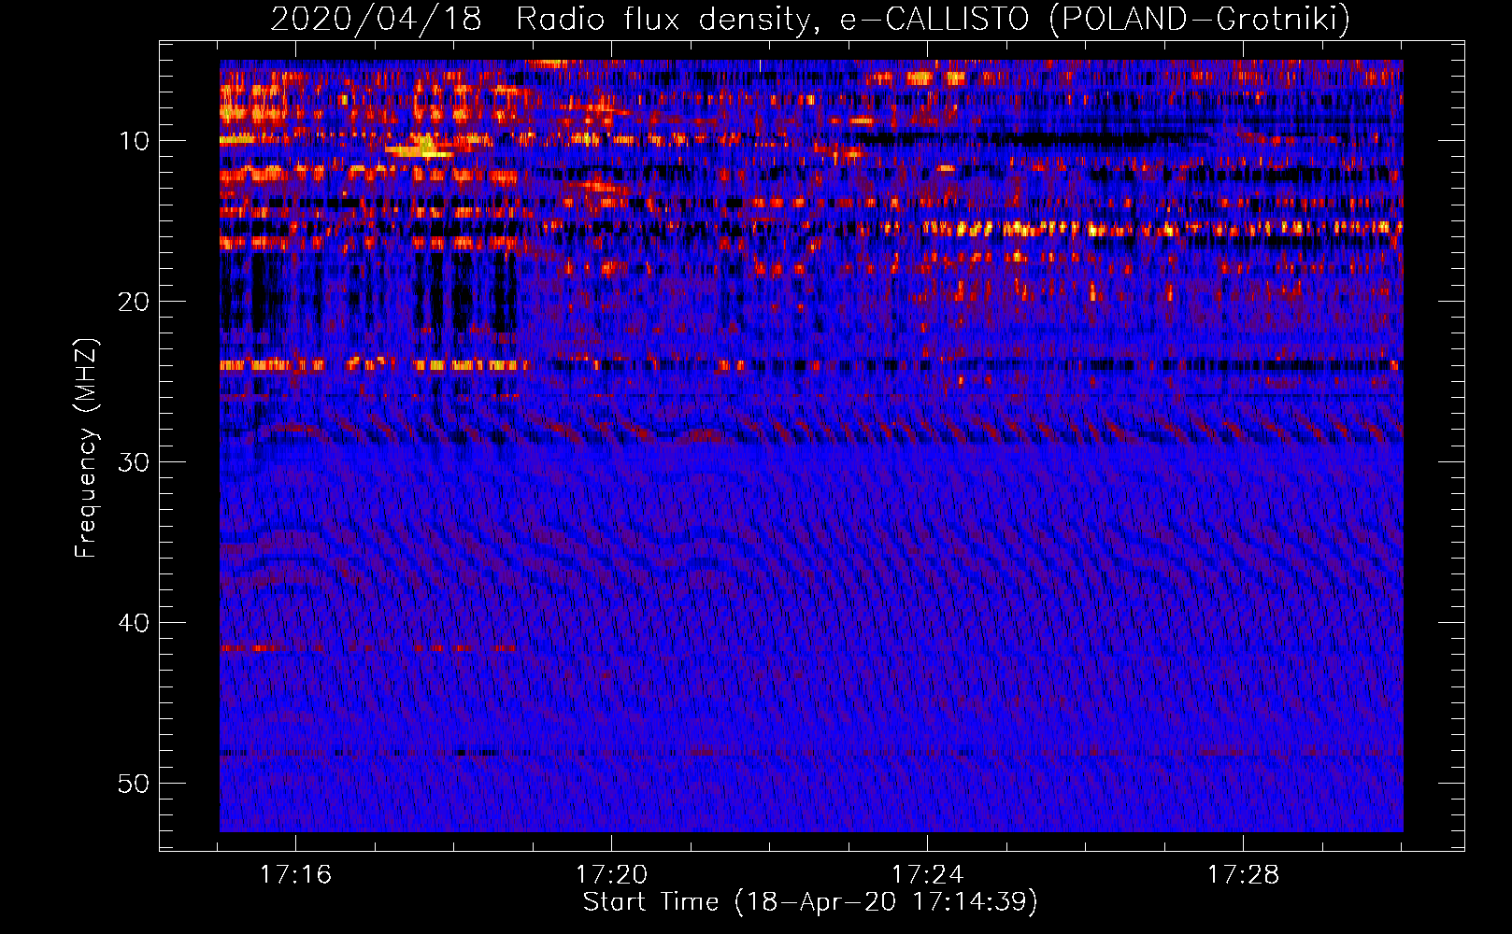This screenshot has height=934, width=1512.
Task: Click the 40 MHz frequency tick label
Action: coord(135,623)
